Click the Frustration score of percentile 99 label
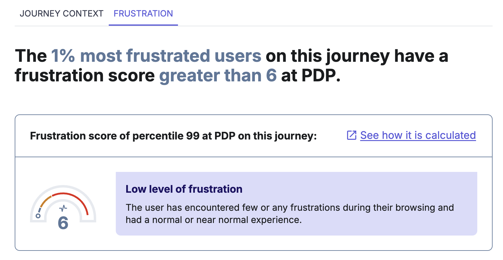Viewport: 503px width, 260px height. coord(173,136)
